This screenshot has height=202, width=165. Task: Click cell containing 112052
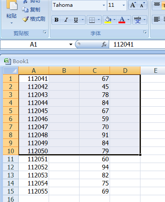tap(34, 167)
